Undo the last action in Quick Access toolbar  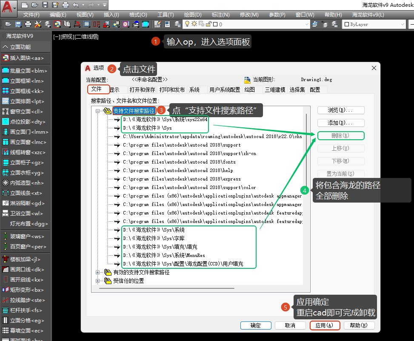tap(75, 5)
